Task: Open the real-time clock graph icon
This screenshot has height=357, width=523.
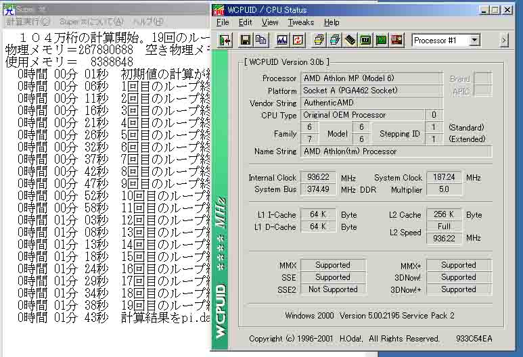Action: click(282, 41)
